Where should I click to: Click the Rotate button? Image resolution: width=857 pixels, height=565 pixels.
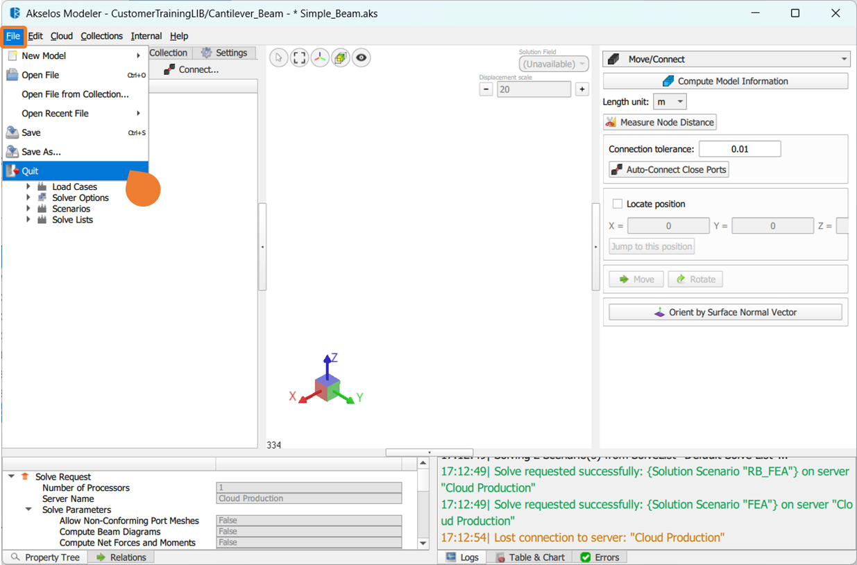pos(695,279)
